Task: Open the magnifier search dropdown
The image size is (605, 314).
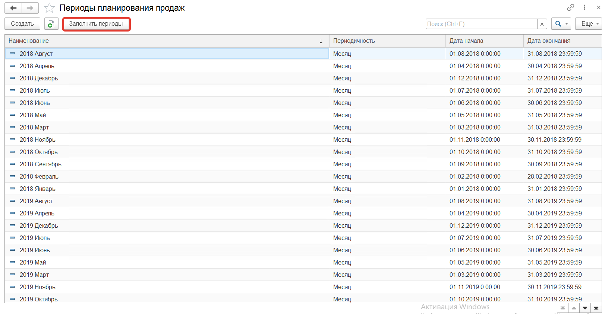Action: click(561, 24)
